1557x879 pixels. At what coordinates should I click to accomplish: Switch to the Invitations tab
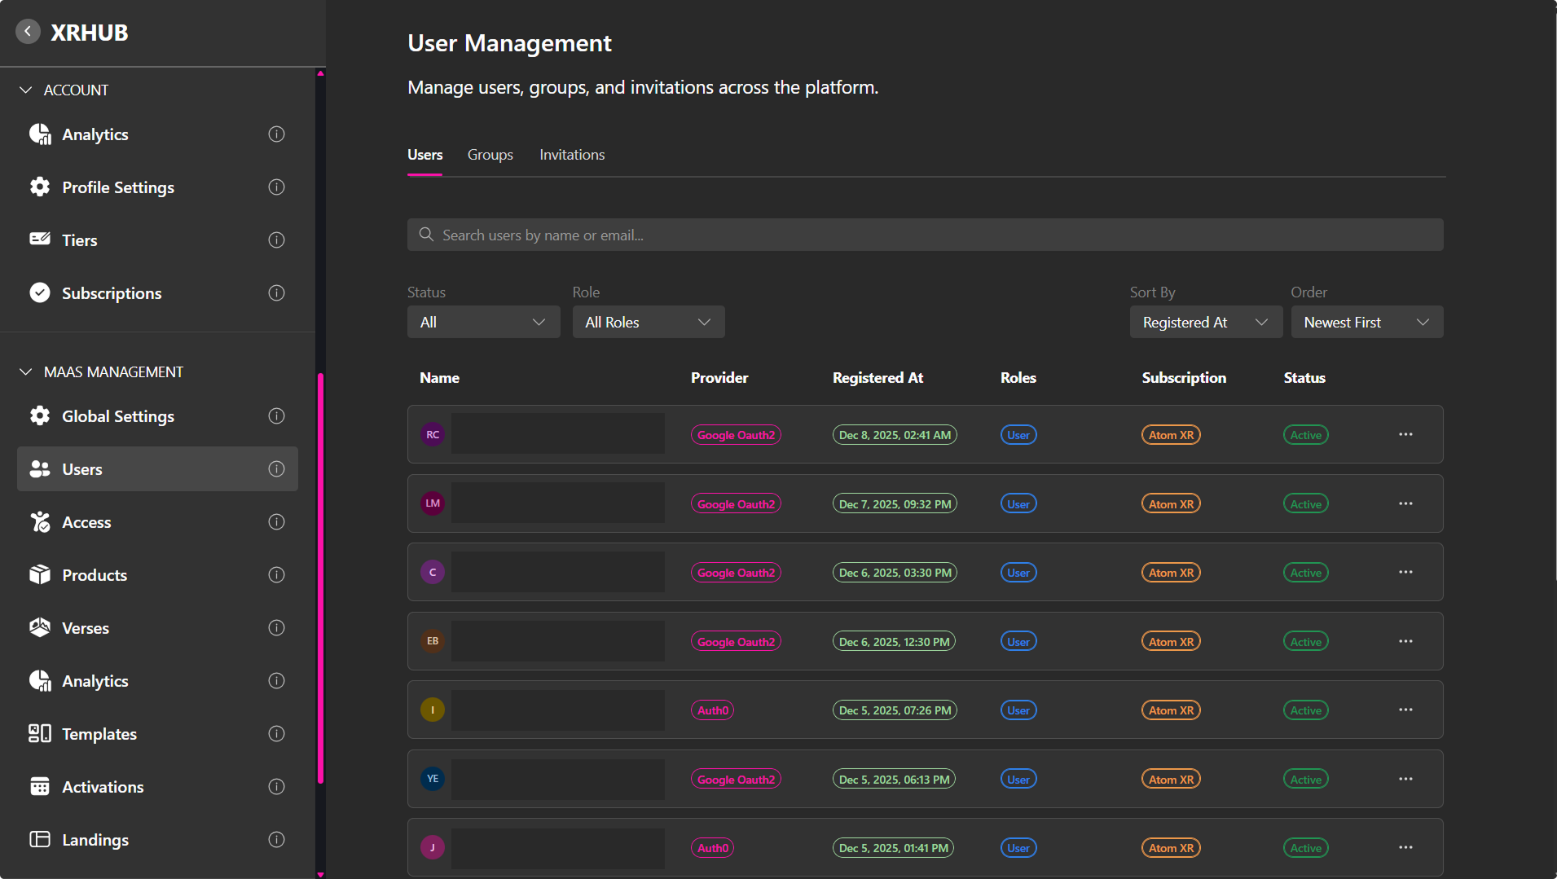pyautogui.click(x=572, y=155)
